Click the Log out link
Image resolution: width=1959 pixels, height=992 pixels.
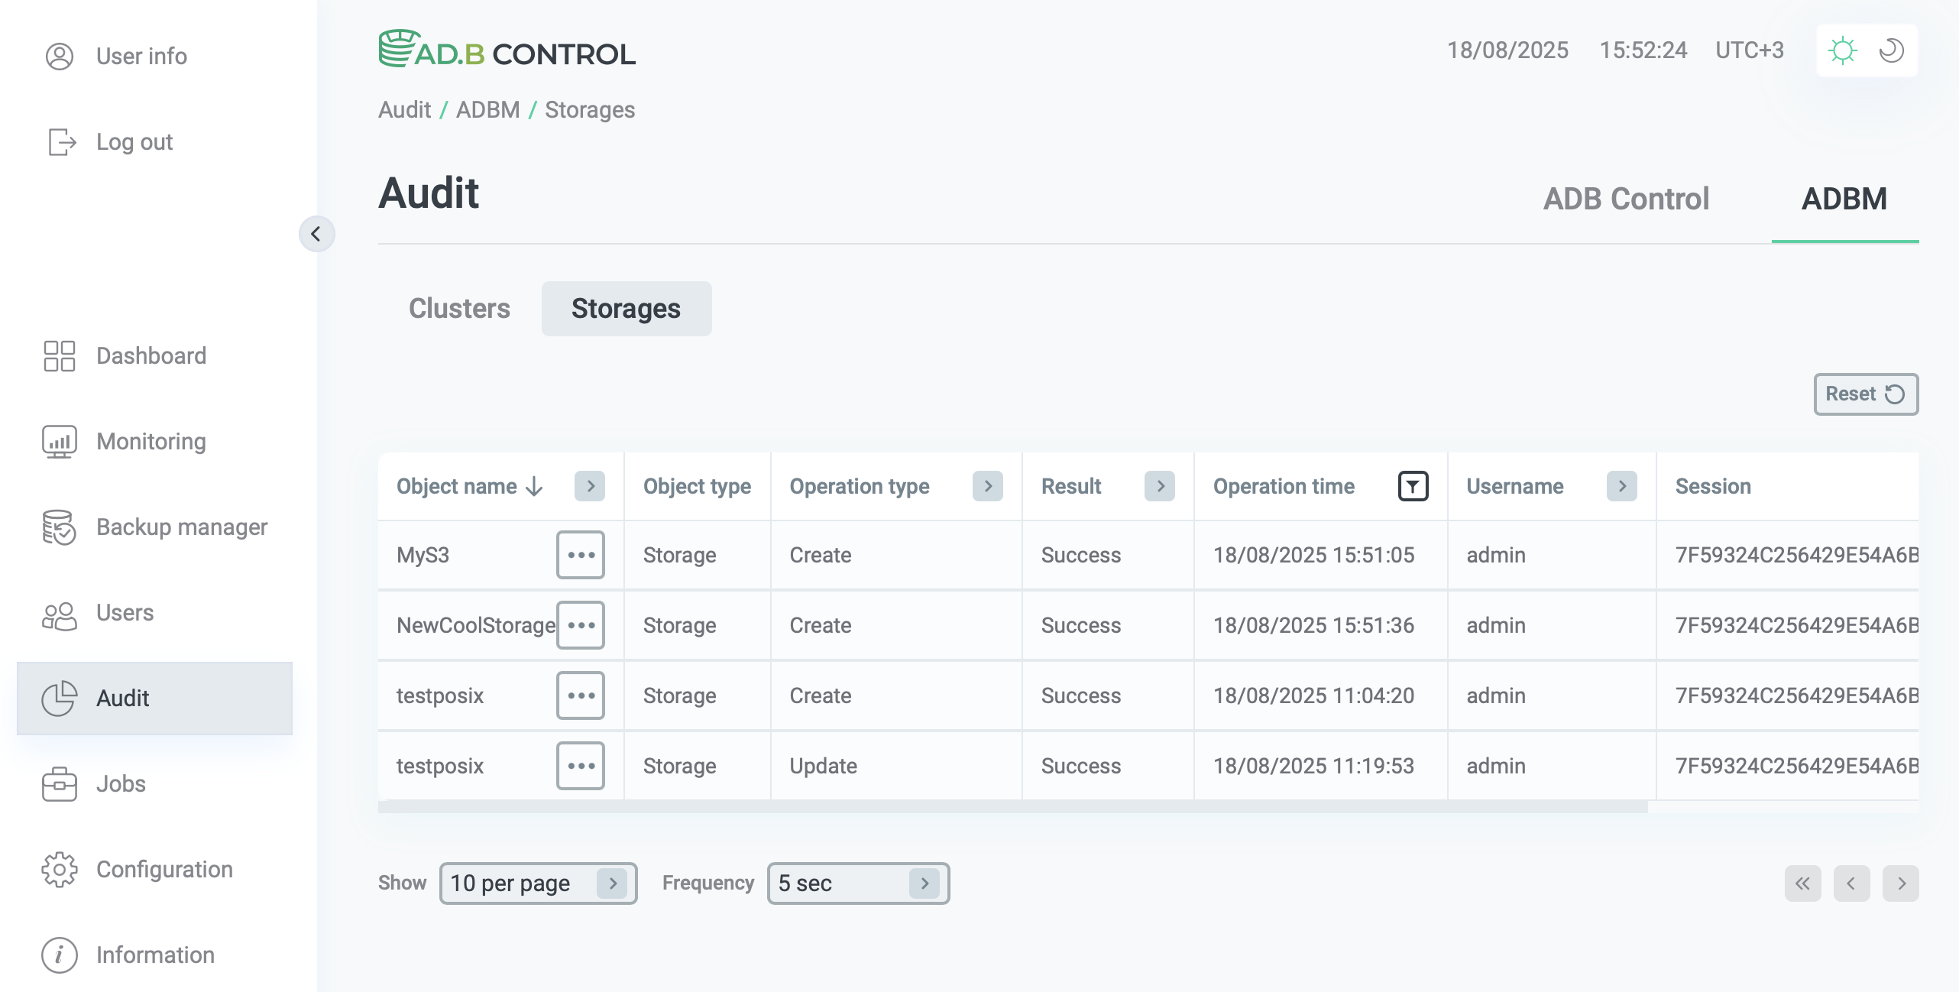134,141
